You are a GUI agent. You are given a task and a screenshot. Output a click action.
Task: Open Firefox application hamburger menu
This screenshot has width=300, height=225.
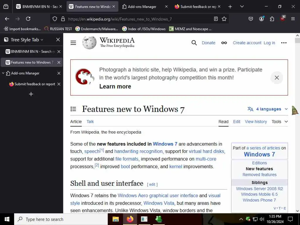point(293,19)
